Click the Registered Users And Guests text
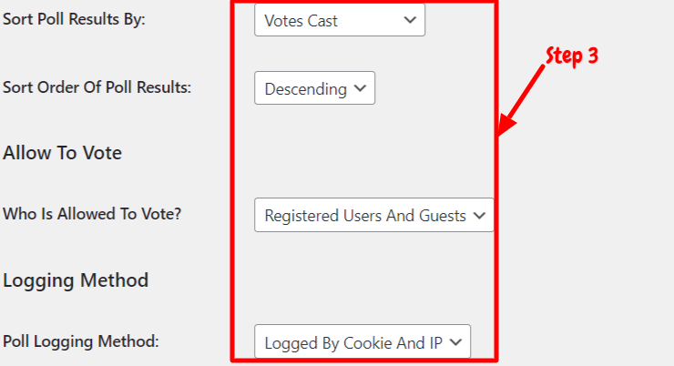This screenshot has width=674, height=366. tap(365, 216)
